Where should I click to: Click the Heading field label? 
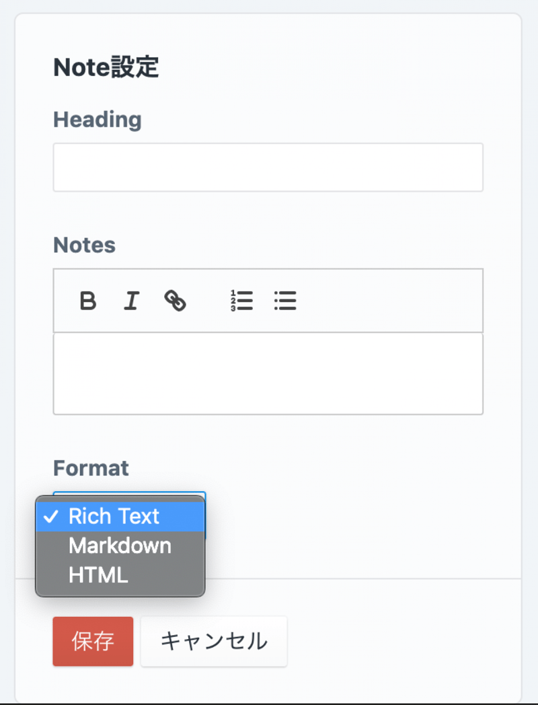coord(98,120)
